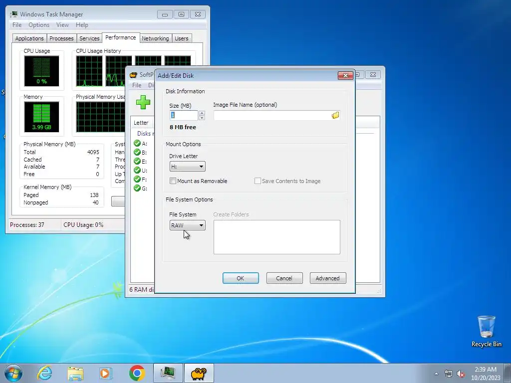The width and height of the screenshot is (511, 383).
Task: Click green check icon beside drive F:
Action: point(137,179)
